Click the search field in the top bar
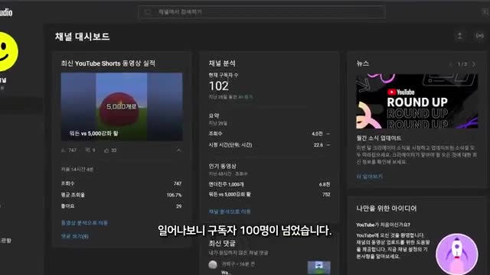The width and height of the screenshot is (490, 275). click(262, 12)
